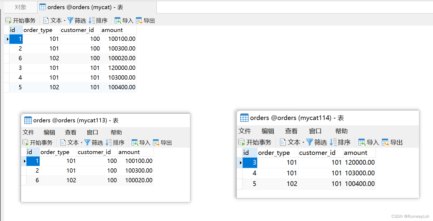The image size is (433, 221).
Task: Select amount cell 100020.00 in main mycat table
Action: [119, 58]
